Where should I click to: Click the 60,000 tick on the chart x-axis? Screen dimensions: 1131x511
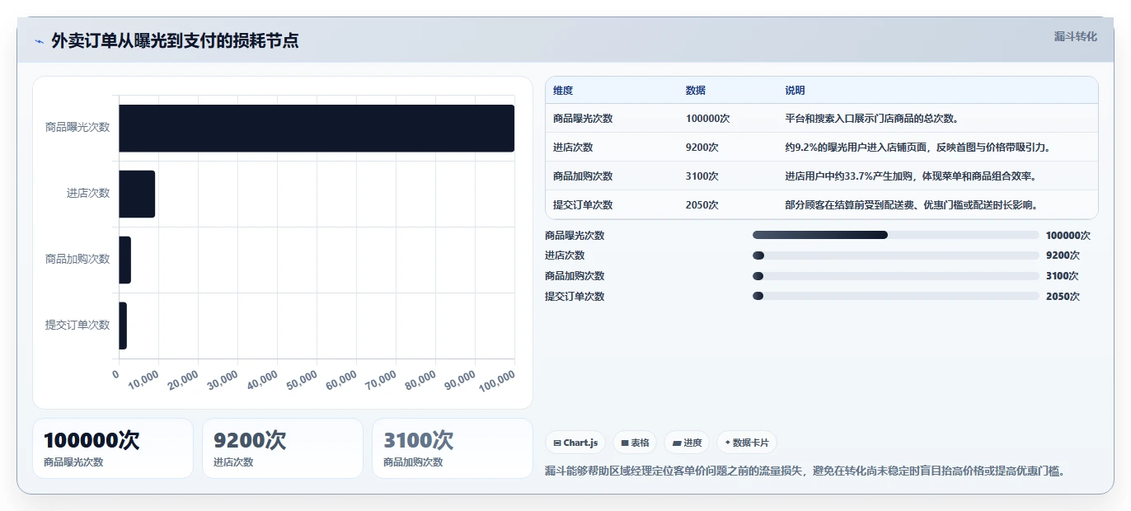point(341,379)
